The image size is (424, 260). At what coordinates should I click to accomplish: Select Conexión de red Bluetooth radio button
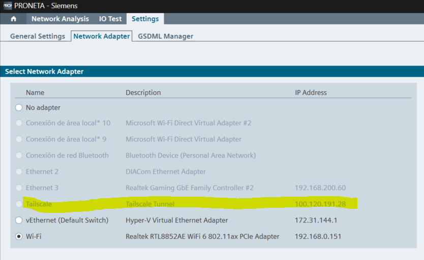[19, 156]
